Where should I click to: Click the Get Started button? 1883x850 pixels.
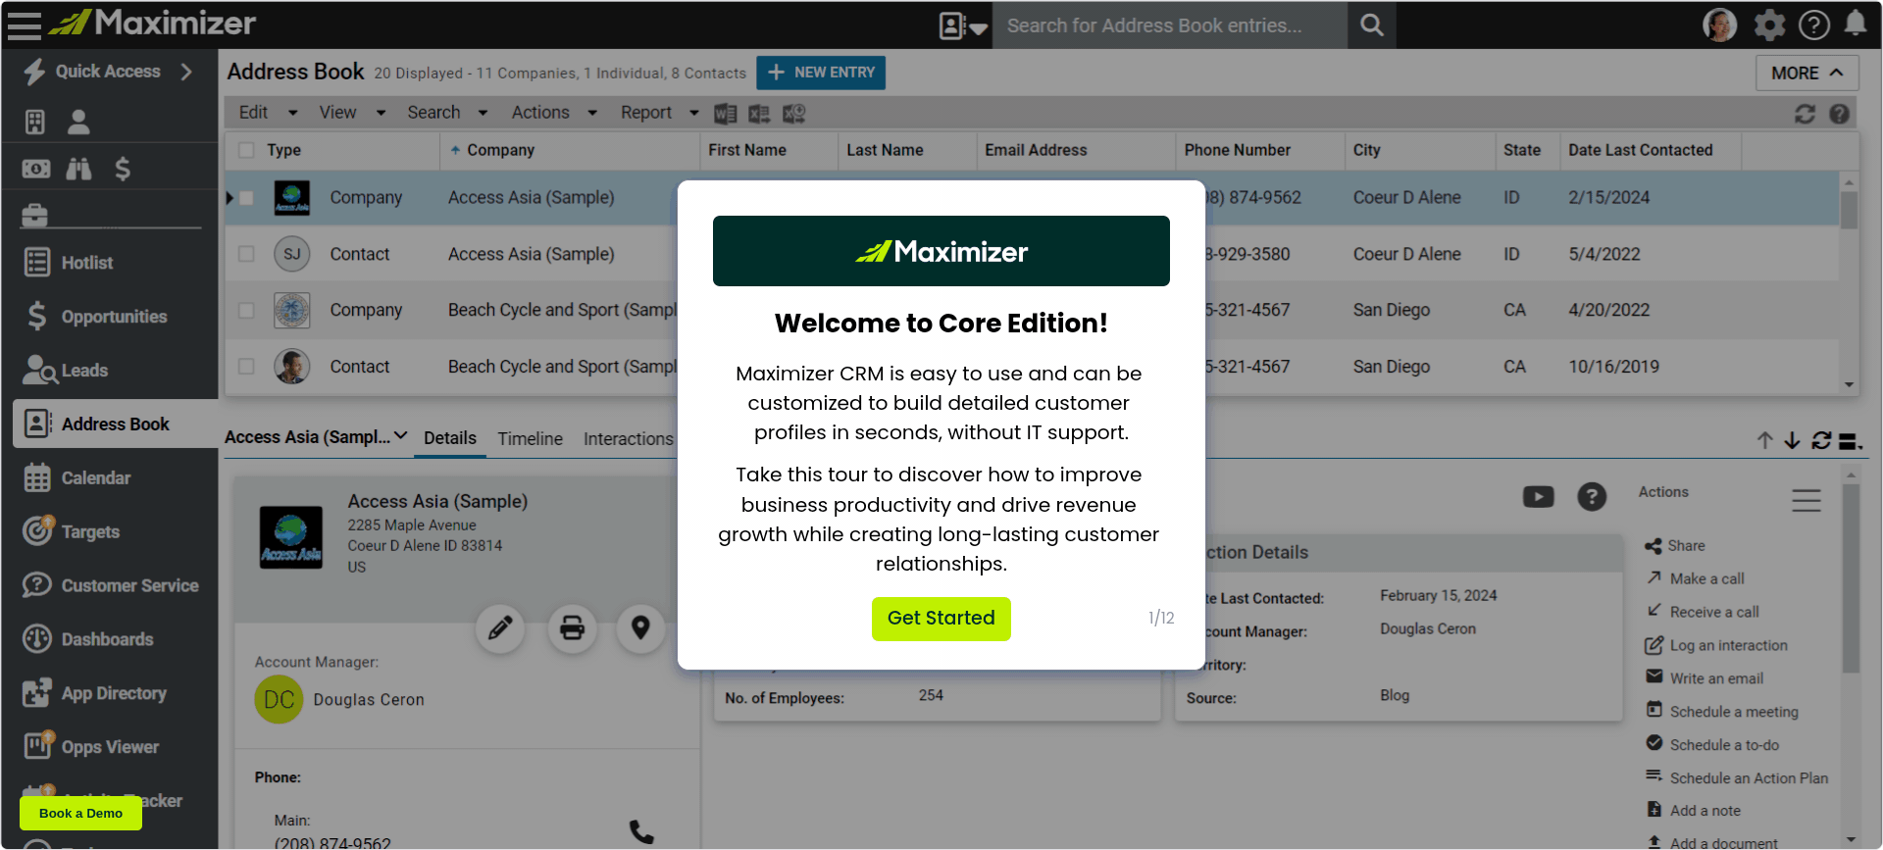coord(941,619)
